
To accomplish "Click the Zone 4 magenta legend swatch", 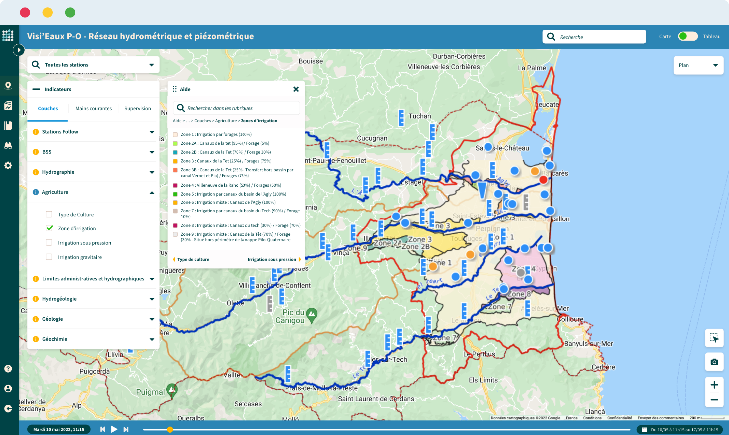I will tap(175, 185).
